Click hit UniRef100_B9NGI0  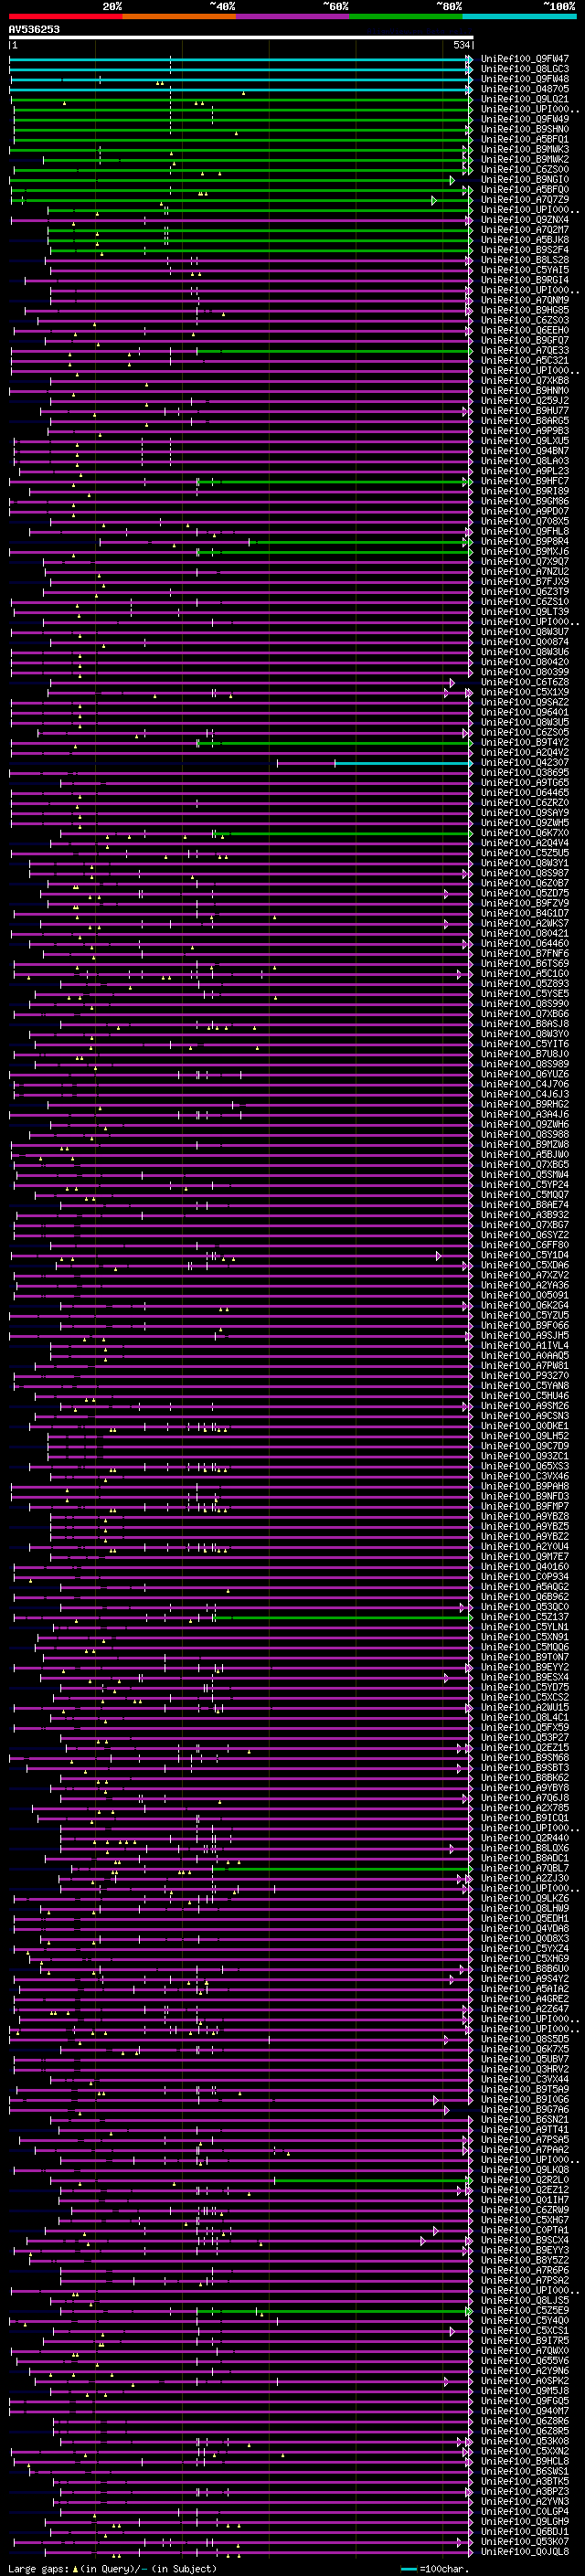[x=525, y=179]
